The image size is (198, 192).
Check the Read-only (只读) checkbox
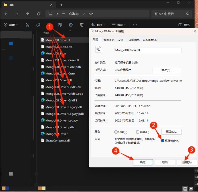coord(116,132)
